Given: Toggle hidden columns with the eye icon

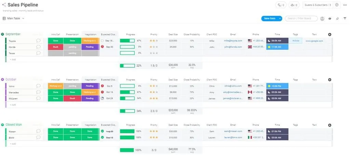Looking at the screenshot, I should 330,19.
